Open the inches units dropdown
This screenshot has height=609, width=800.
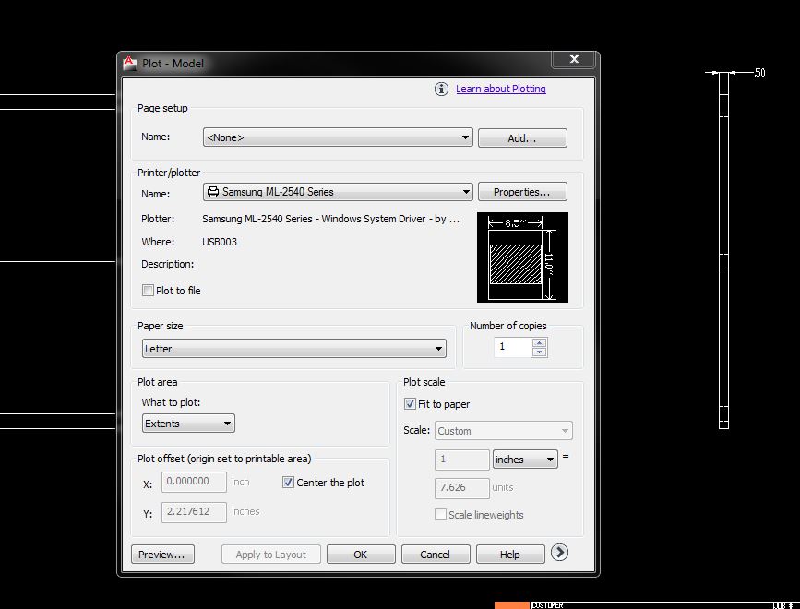[525, 459]
